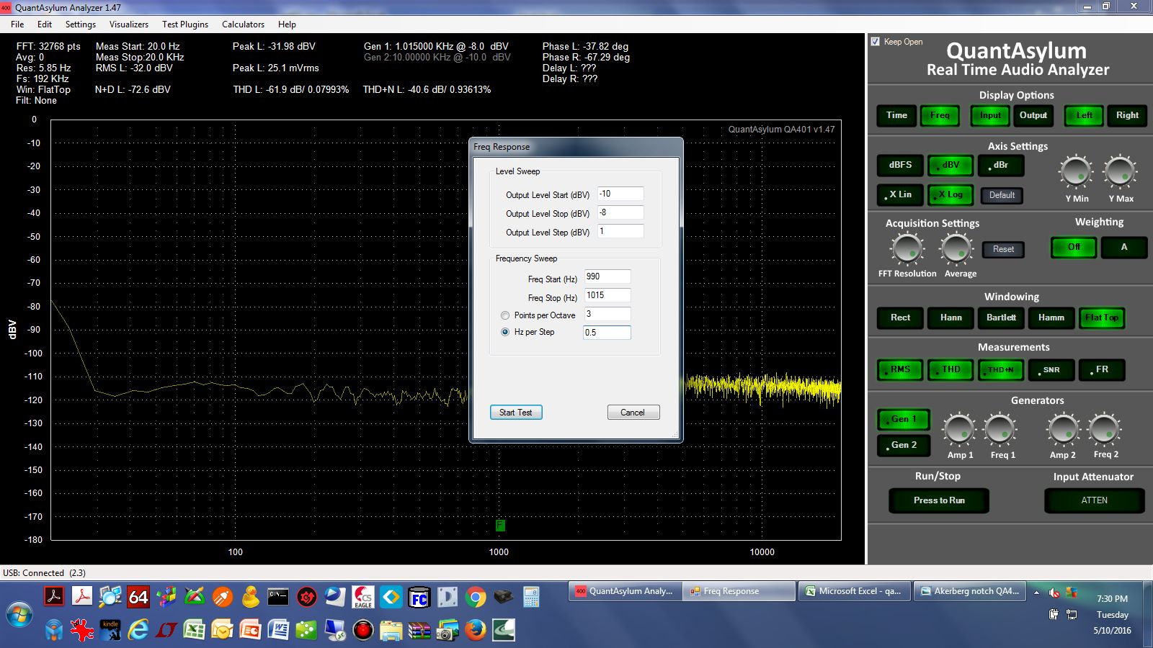
Task: Disable generator Gen 1
Action: pyautogui.click(x=904, y=419)
